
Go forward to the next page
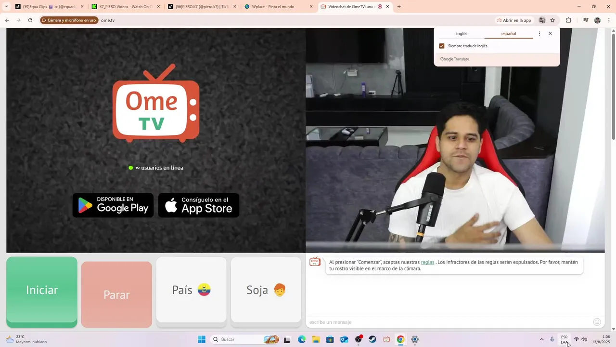click(x=18, y=20)
